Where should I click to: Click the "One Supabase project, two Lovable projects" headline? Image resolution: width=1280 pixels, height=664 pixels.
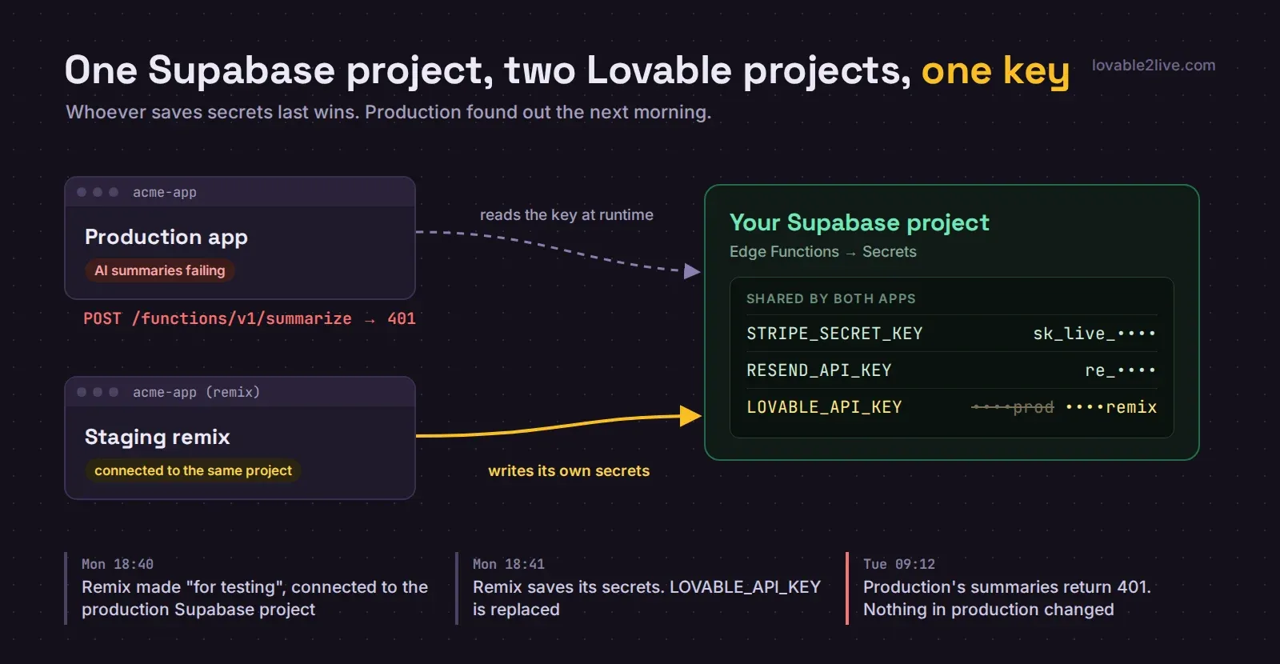(488, 70)
